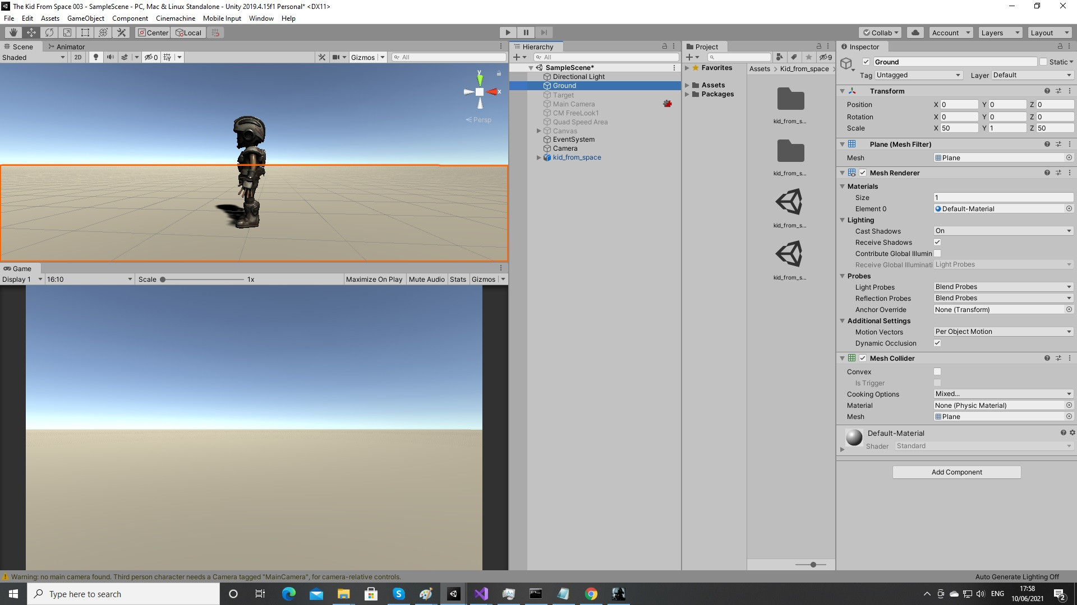This screenshot has width=1077, height=605.
Task: Open the Cinemachine menu
Action: (175, 18)
